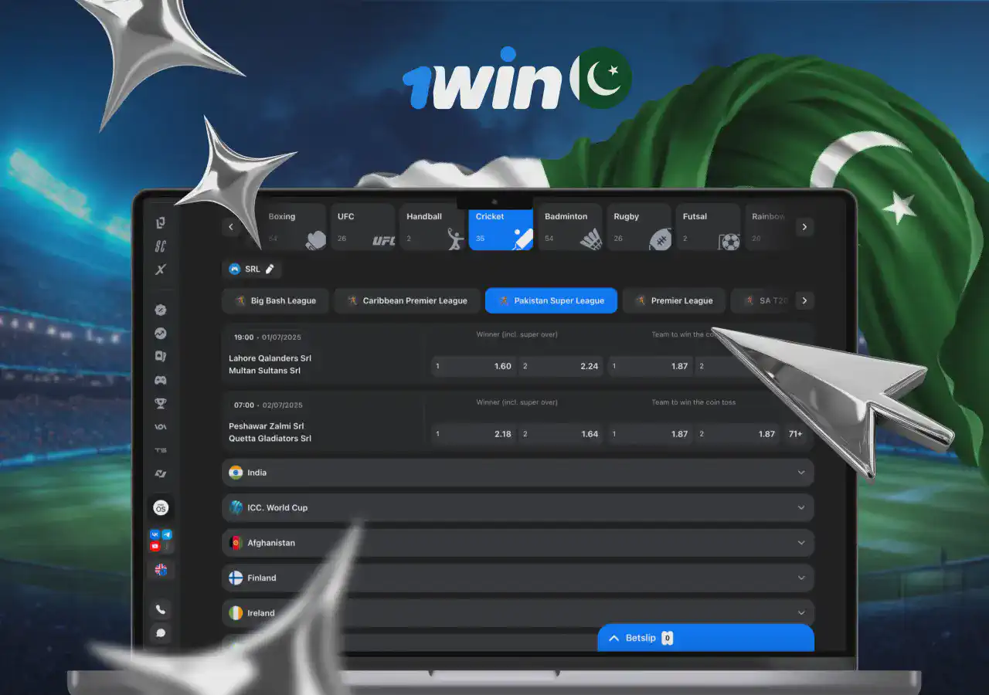Click the right arrow of sports carousel
The height and width of the screenshot is (695, 989).
[804, 227]
